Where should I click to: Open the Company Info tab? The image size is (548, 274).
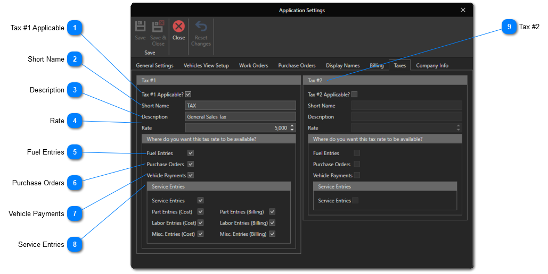(x=432, y=66)
